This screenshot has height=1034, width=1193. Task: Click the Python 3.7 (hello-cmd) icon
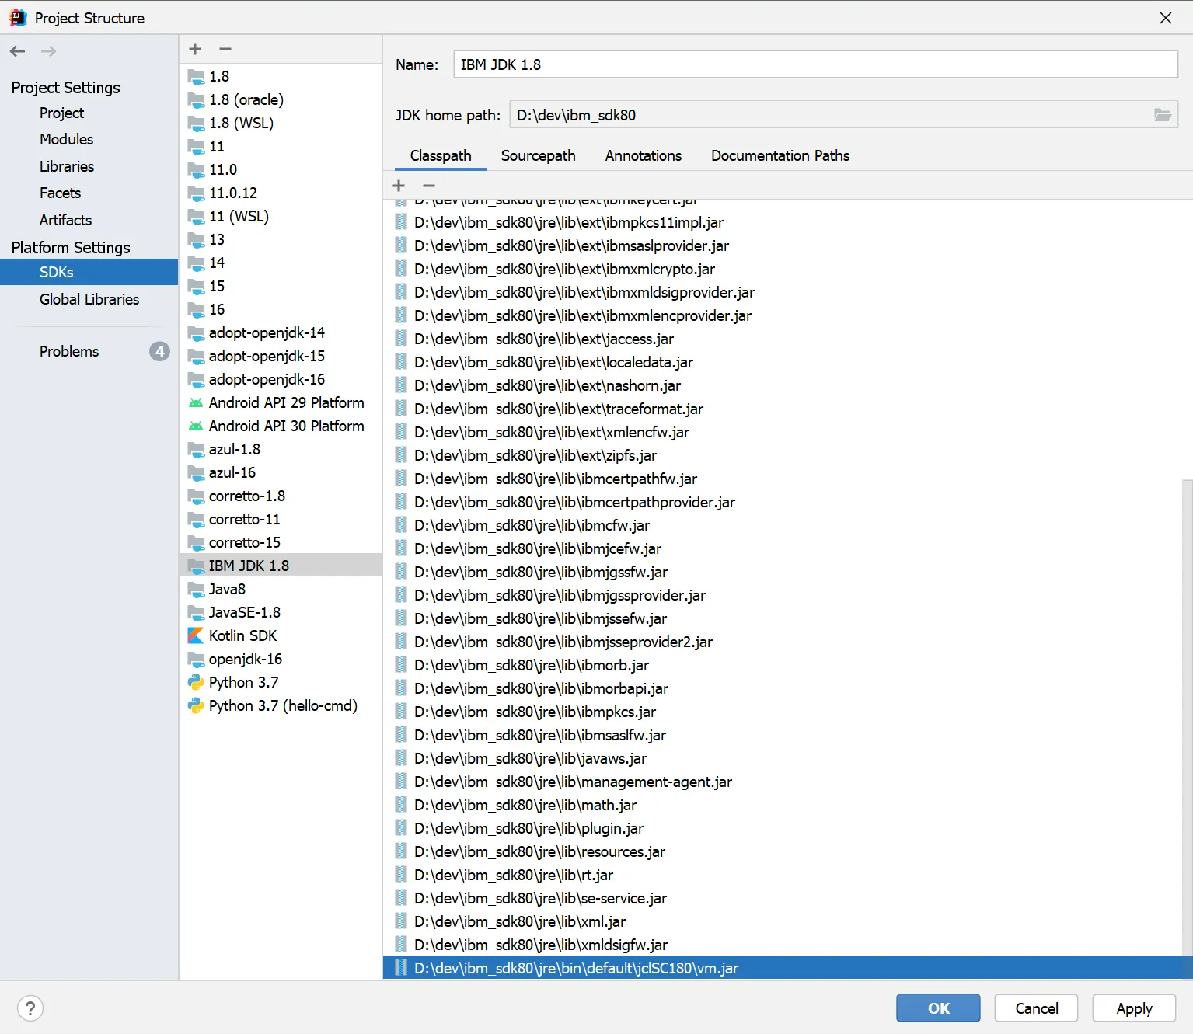[196, 705]
